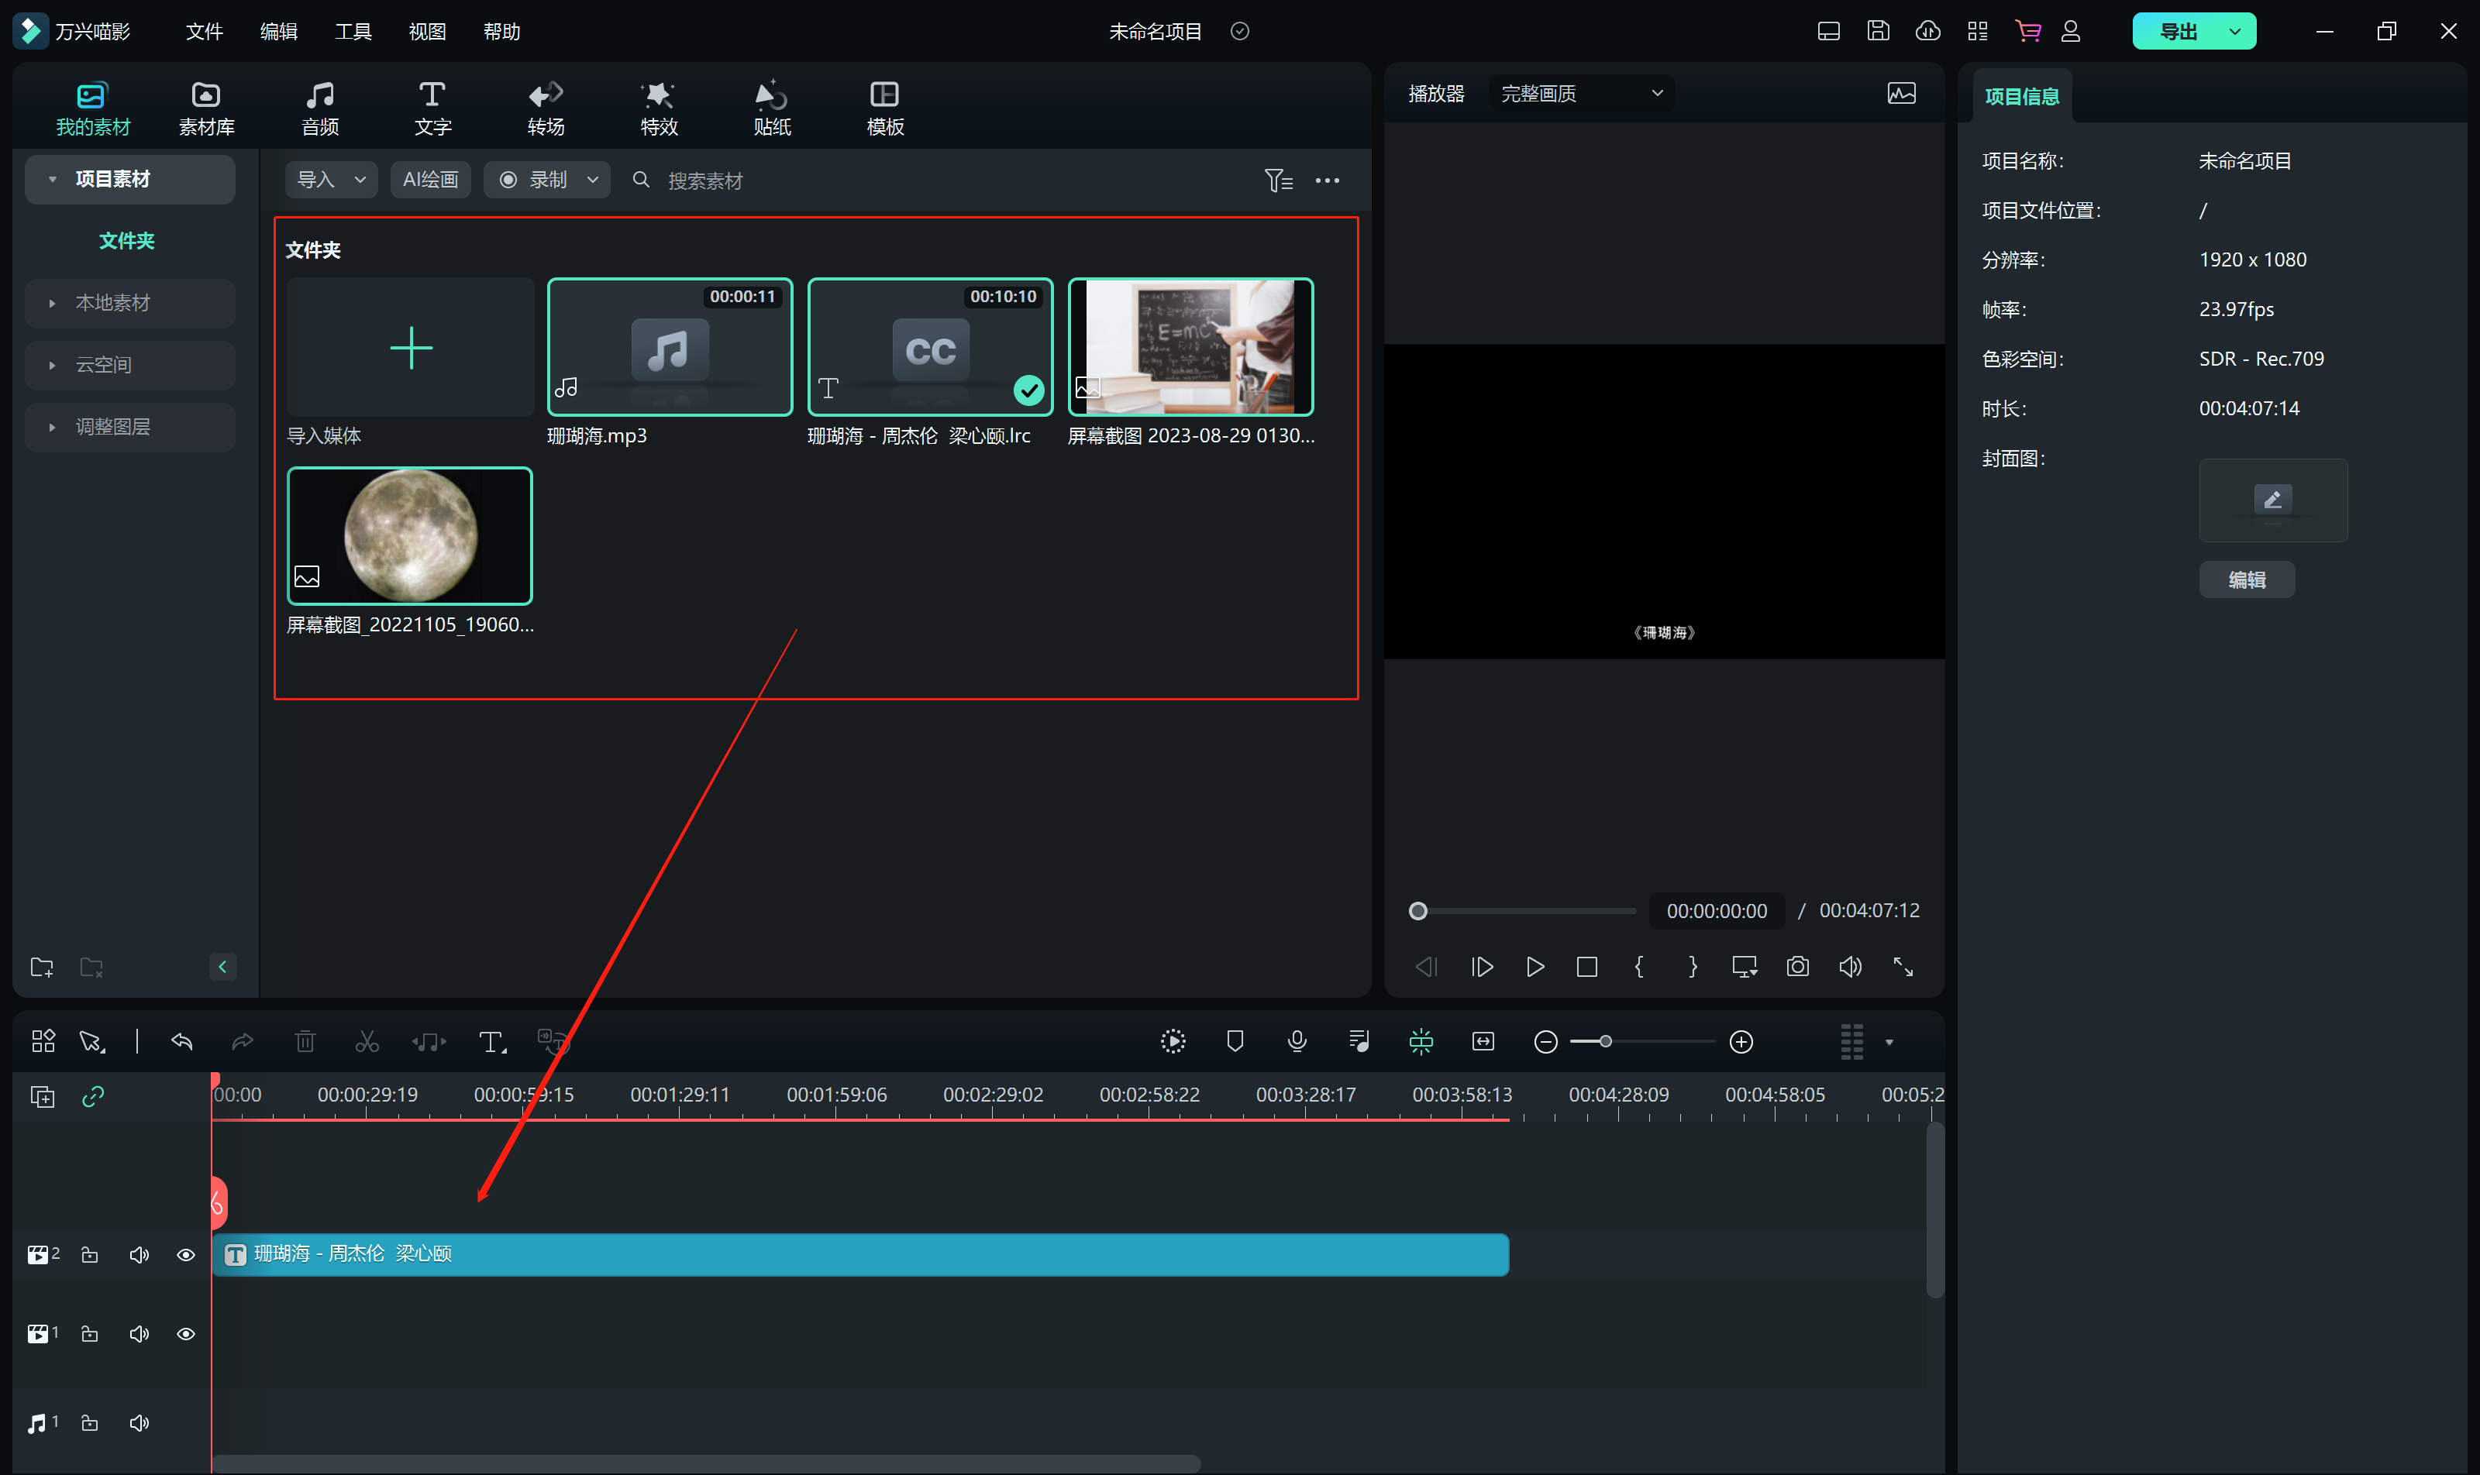
Task: Add a marker with shield icon
Action: click(x=1235, y=1040)
